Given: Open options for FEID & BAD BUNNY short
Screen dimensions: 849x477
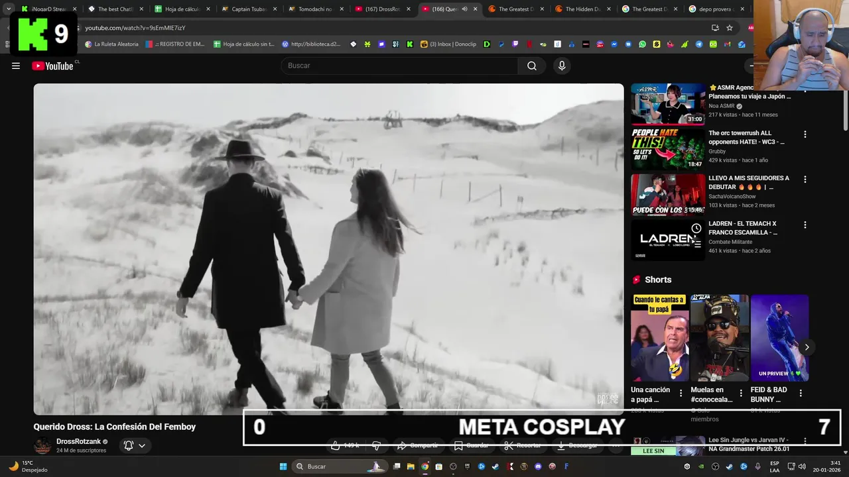Looking at the screenshot, I should [x=801, y=393].
